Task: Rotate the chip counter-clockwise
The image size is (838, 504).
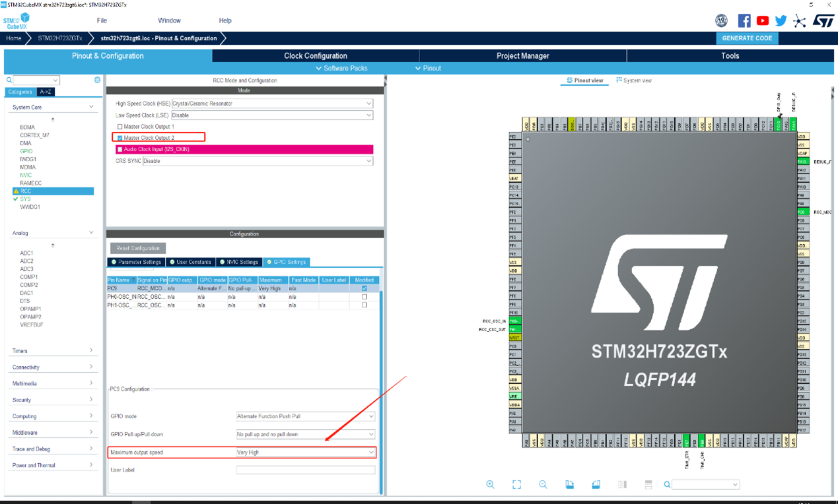Action: (596, 484)
